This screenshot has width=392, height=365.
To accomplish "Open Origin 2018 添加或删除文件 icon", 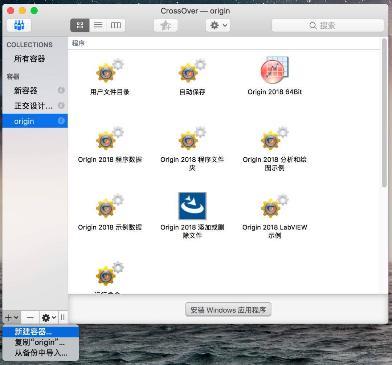I will pos(192,206).
